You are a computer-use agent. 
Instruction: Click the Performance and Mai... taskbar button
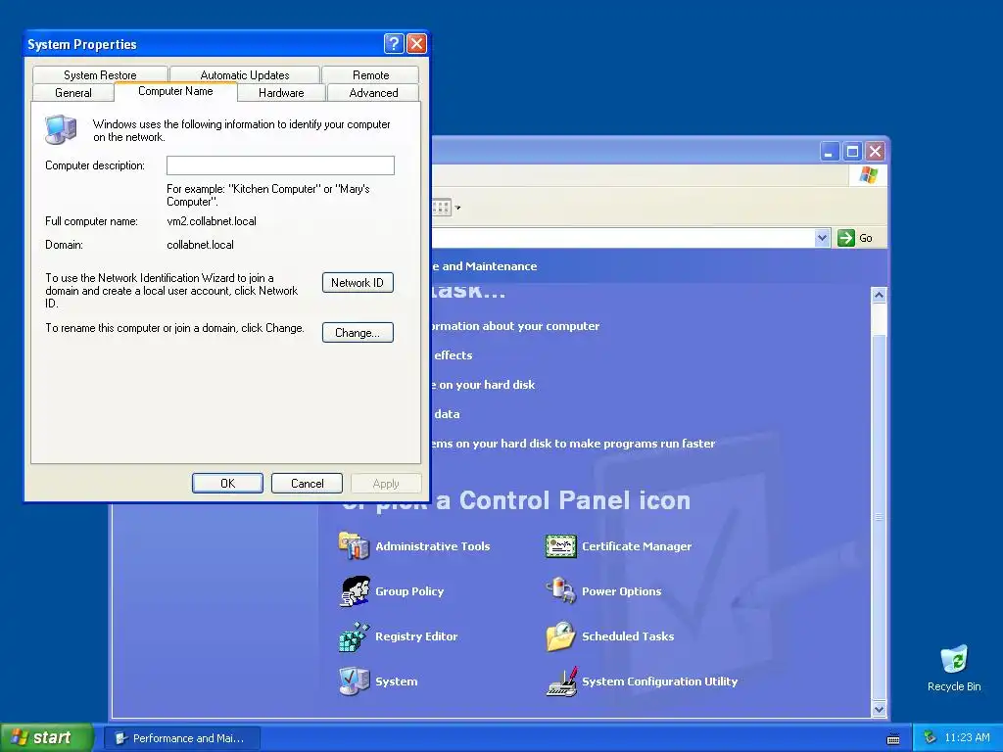pyautogui.click(x=182, y=738)
